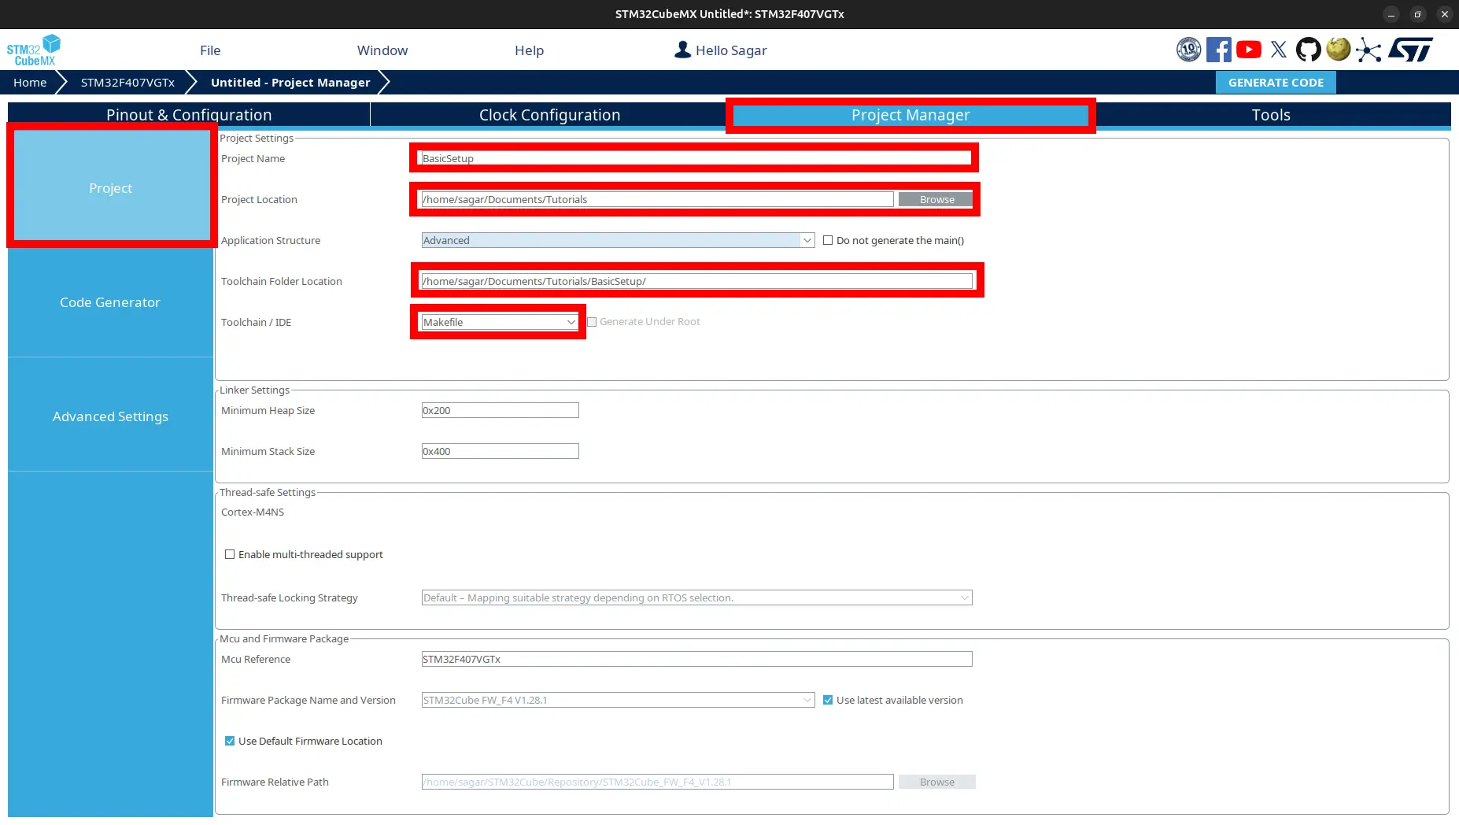
Task: Click the Minimum Stack Size field
Action: [500, 451]
